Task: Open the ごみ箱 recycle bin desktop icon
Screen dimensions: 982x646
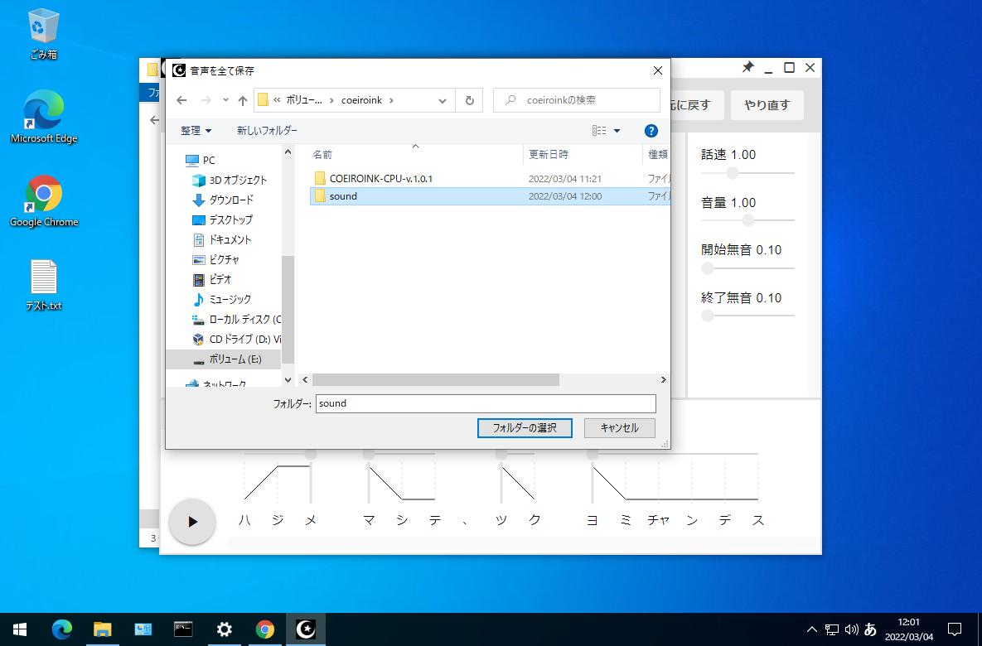Action: (x=43, y=34)
